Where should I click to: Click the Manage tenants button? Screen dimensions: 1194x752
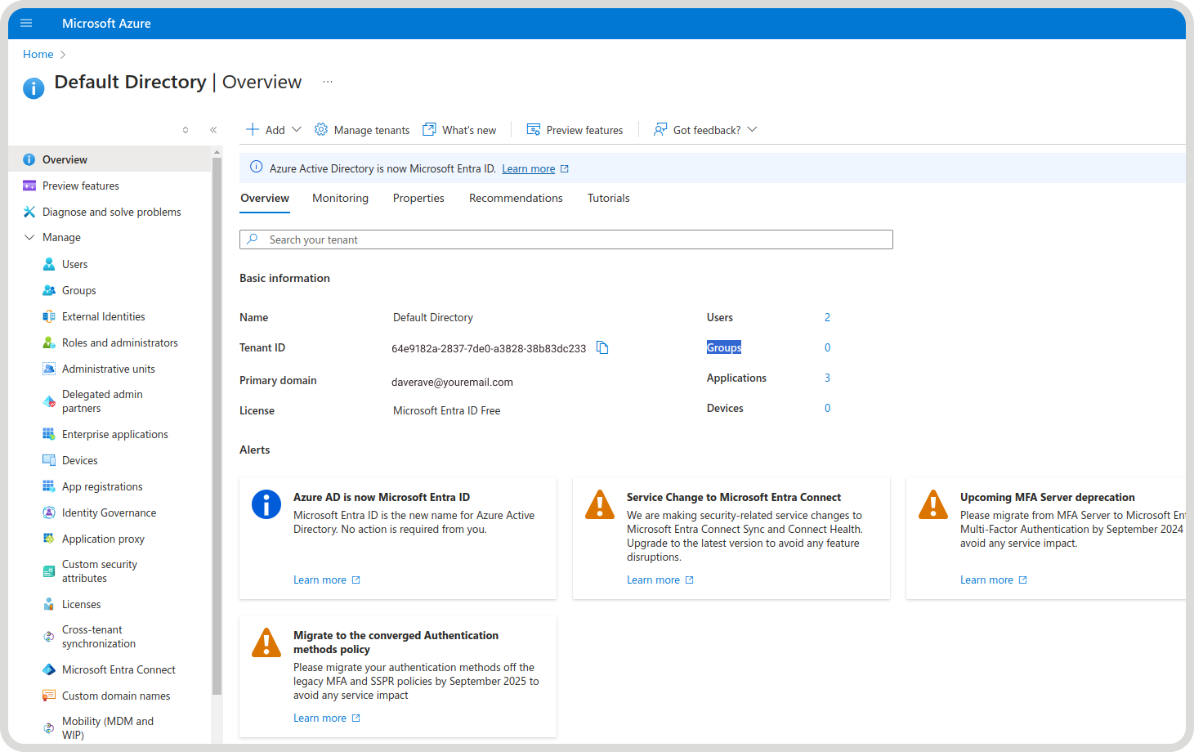[x=362, y=129]
